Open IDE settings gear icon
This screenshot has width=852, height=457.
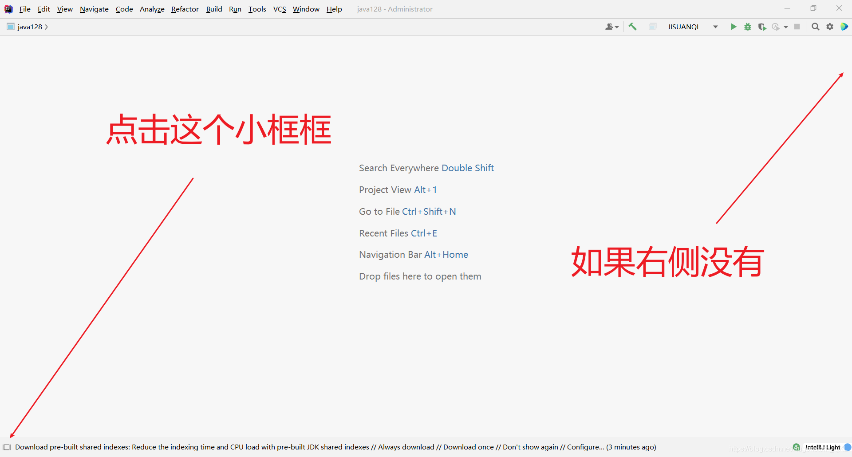pos(830,27)
